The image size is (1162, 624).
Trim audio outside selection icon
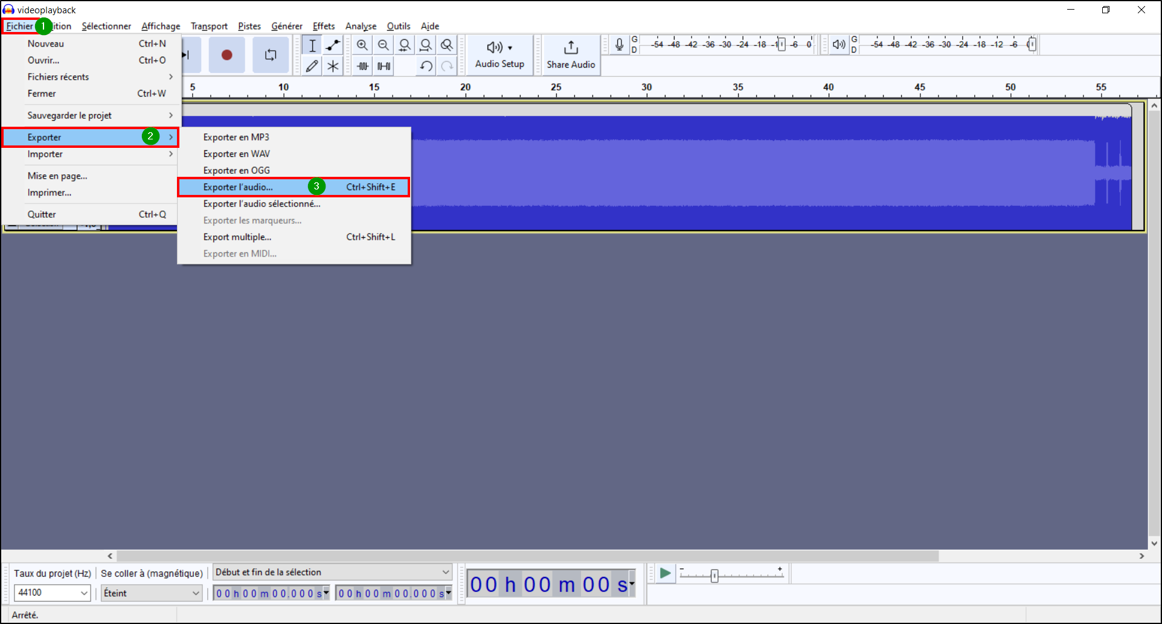(362, 66)
